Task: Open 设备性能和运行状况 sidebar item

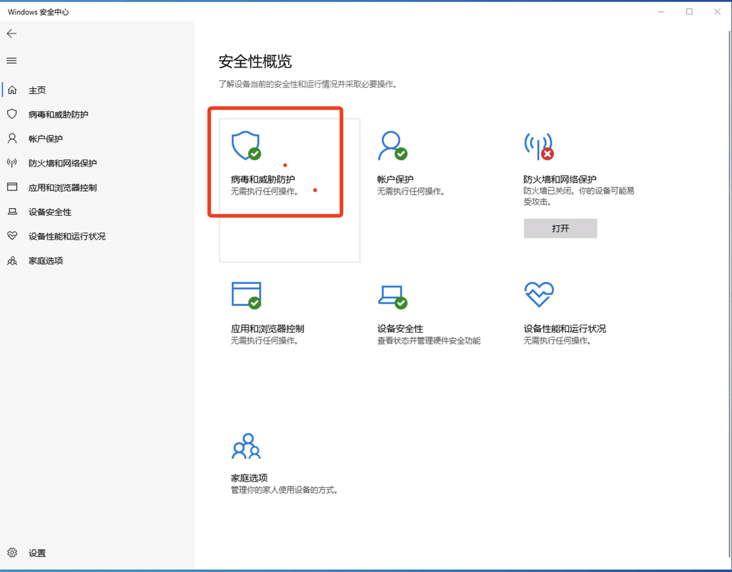Action: click(97, 237)
